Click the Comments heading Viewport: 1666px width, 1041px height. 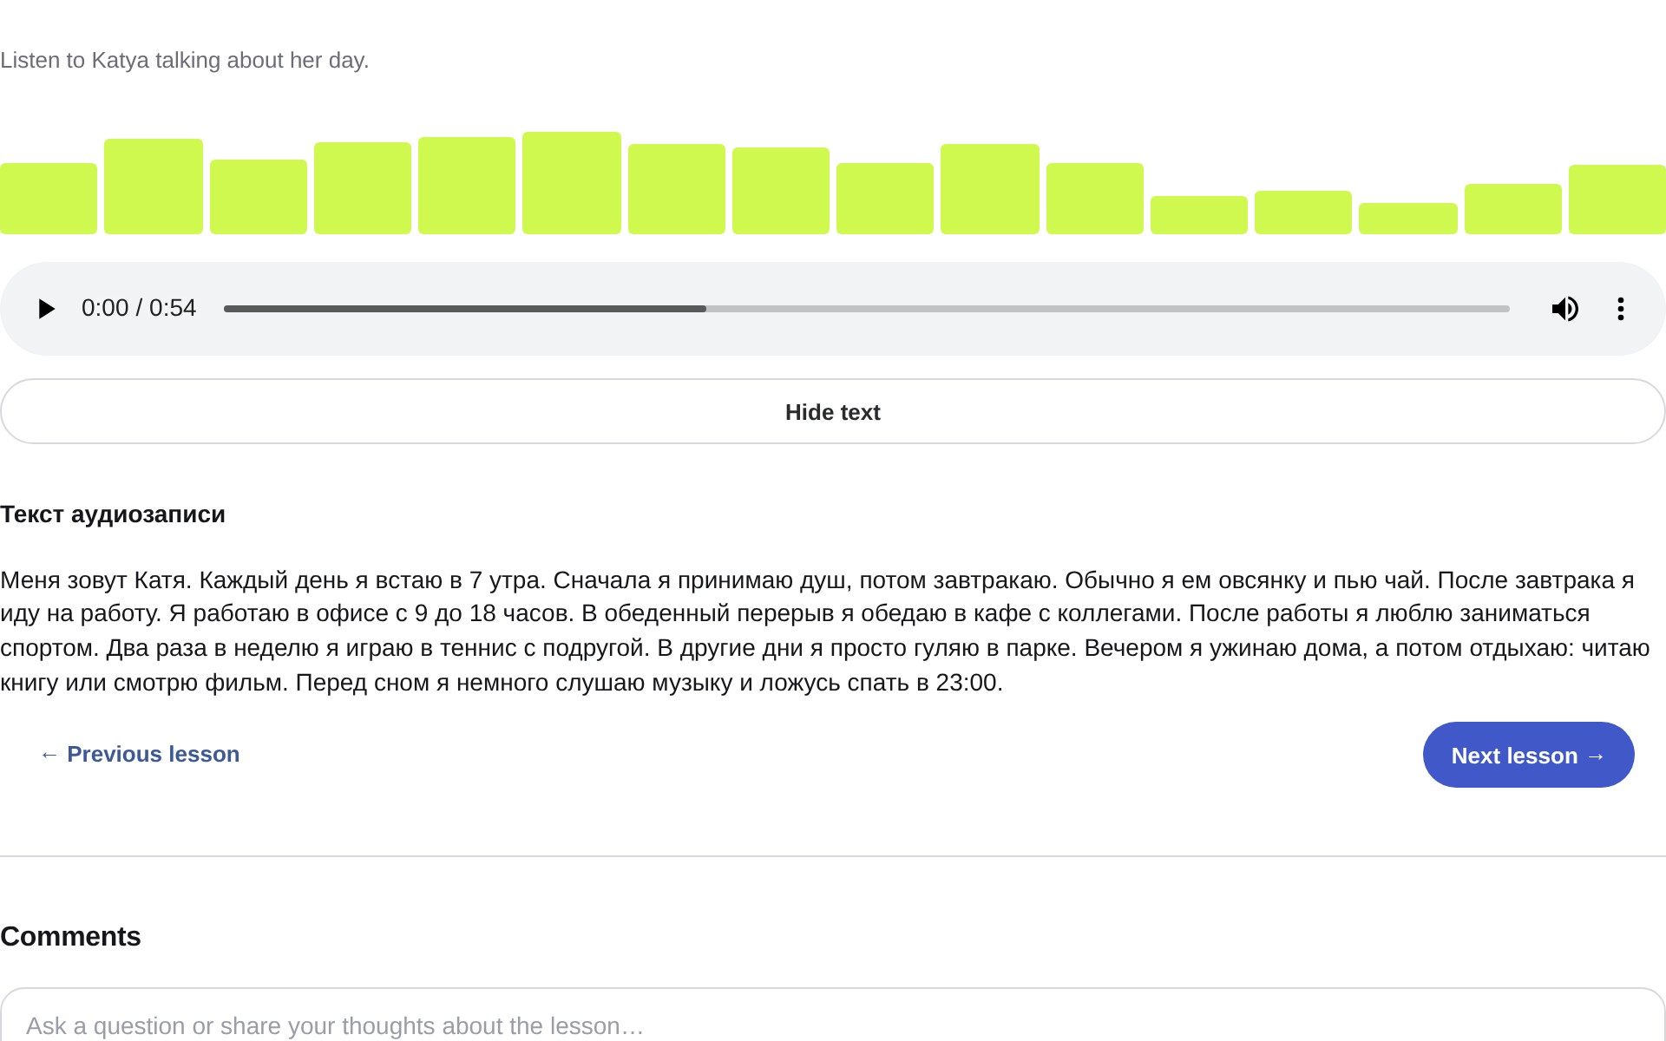pyautogui.click(x=70, y=936)
